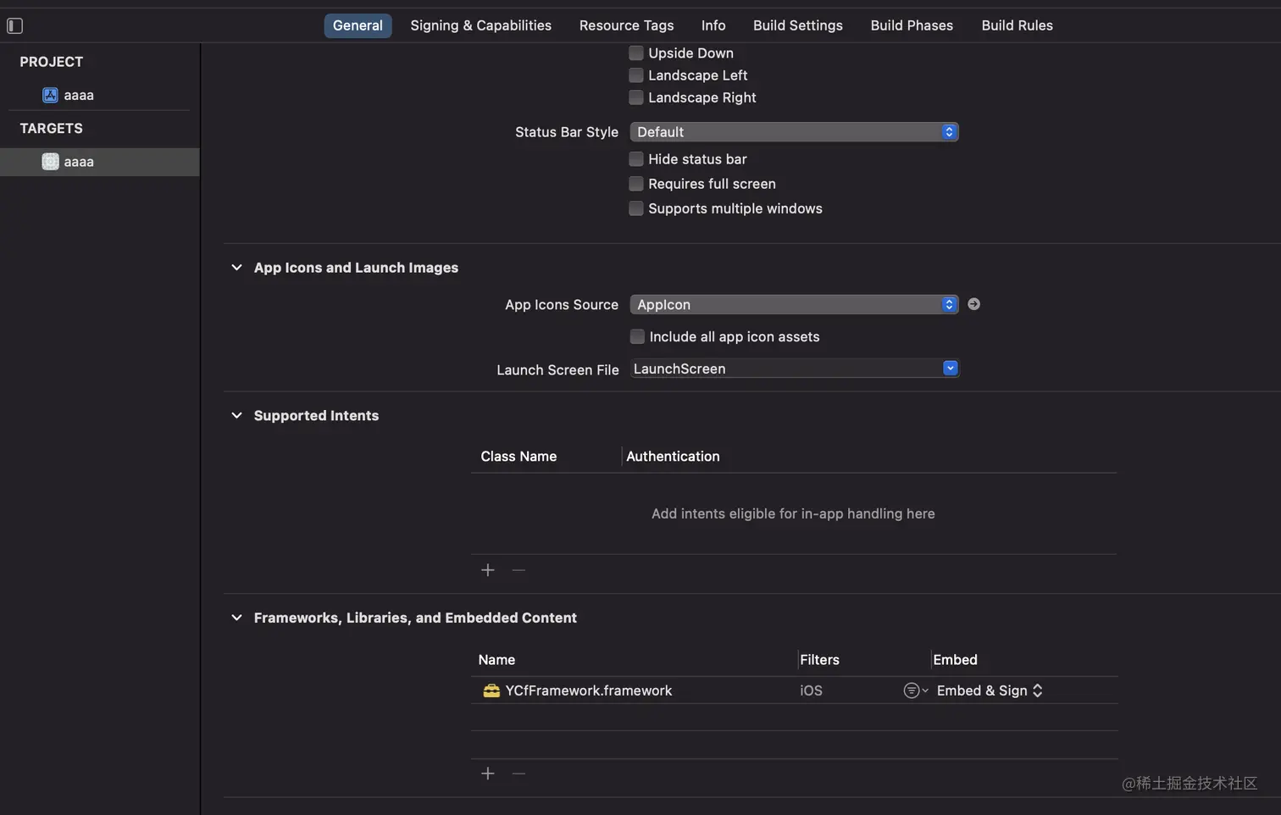Enable Landscape Left orientation
This screenshot has height=815, width=1281.
[x=636, y=75]
